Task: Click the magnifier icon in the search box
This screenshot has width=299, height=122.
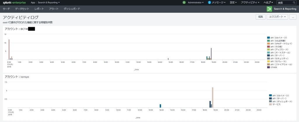Action: coord(294,3)
